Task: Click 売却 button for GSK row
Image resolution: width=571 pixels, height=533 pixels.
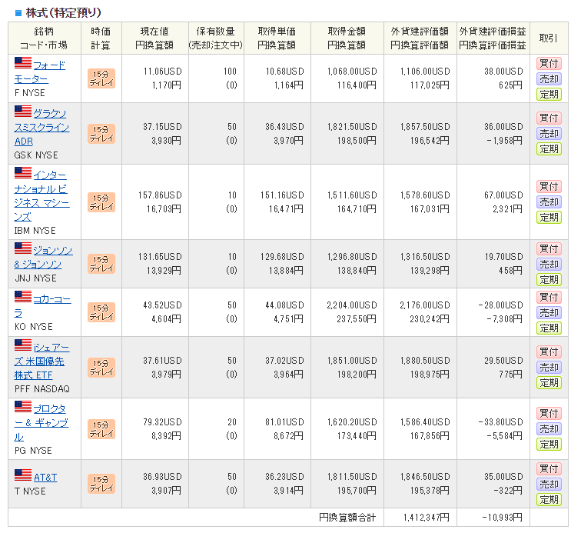Action: (x=549, y=133)
